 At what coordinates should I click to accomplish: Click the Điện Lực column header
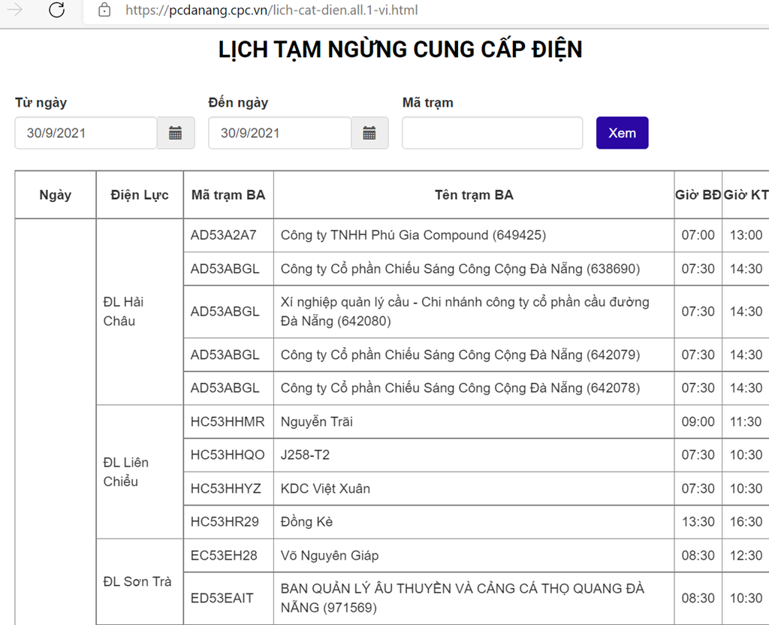tap(140, 195)
